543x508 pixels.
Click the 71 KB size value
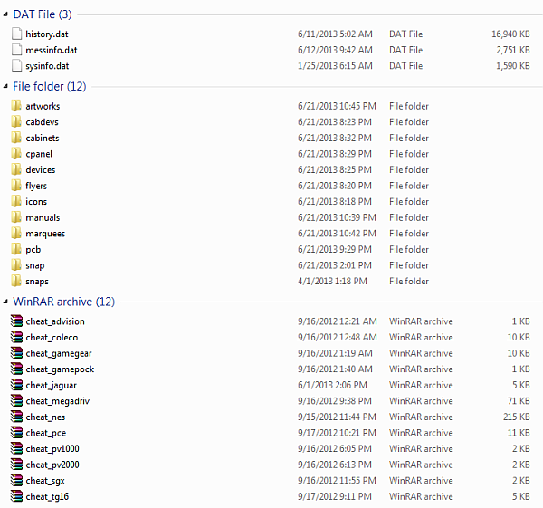[519, 400]
